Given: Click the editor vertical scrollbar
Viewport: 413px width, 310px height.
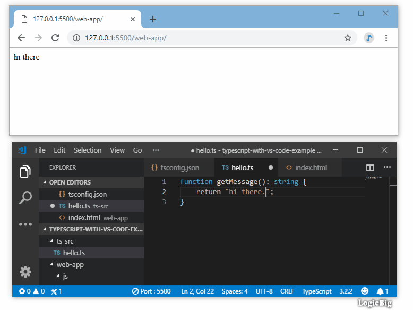Looking at the screenshot, I should point(393,231).
